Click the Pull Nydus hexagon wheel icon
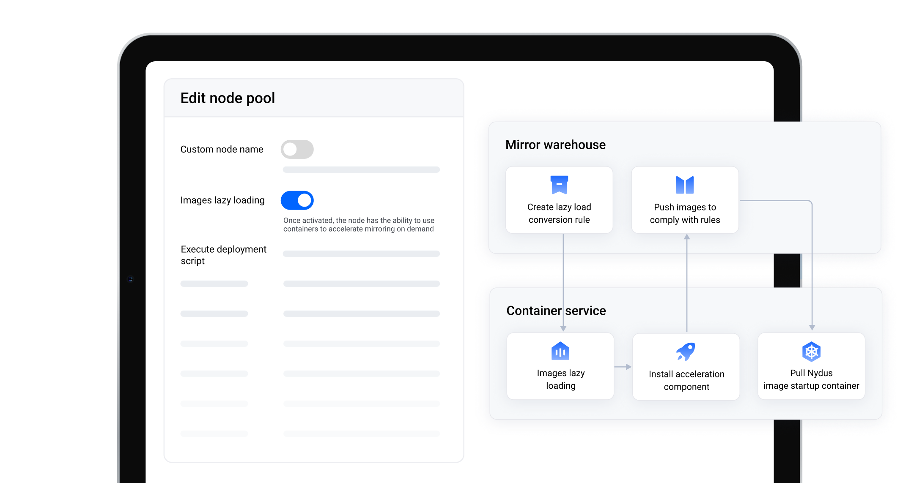 tap(811, 352)
